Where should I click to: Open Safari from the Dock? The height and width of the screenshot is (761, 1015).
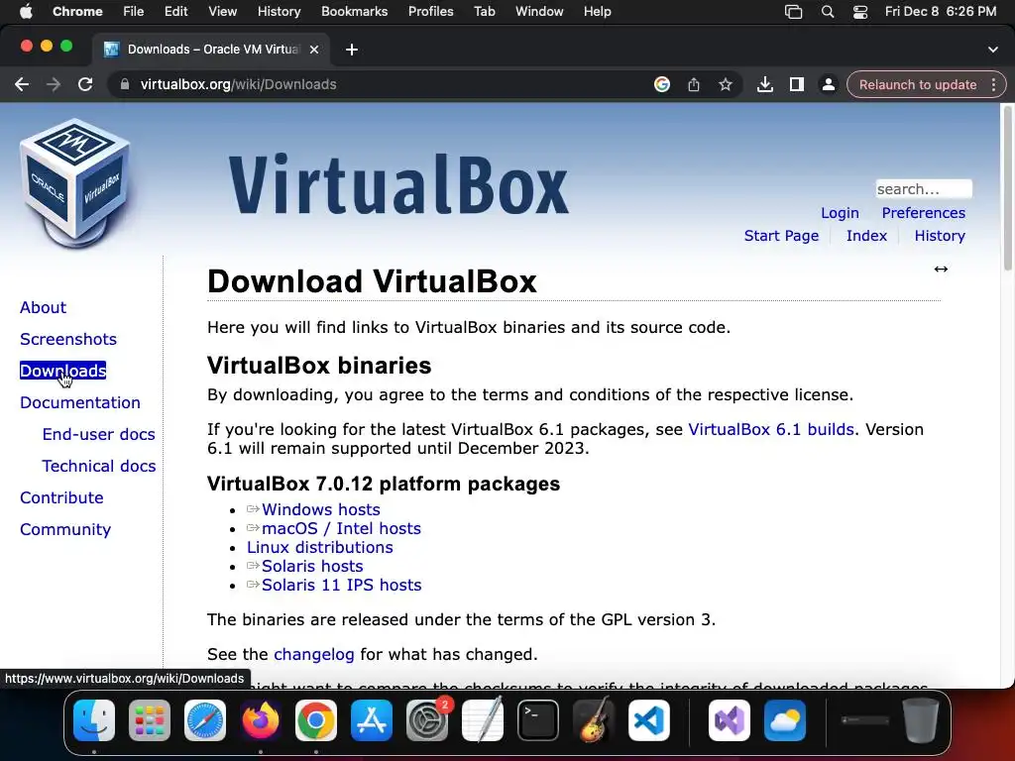click(x=205, y=719)
